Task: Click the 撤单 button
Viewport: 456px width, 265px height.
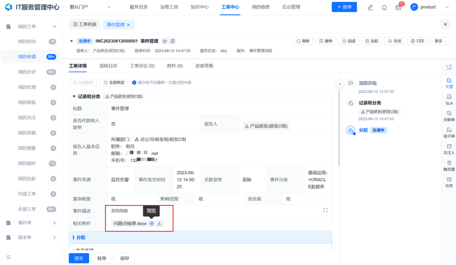Action: point(326,41)
